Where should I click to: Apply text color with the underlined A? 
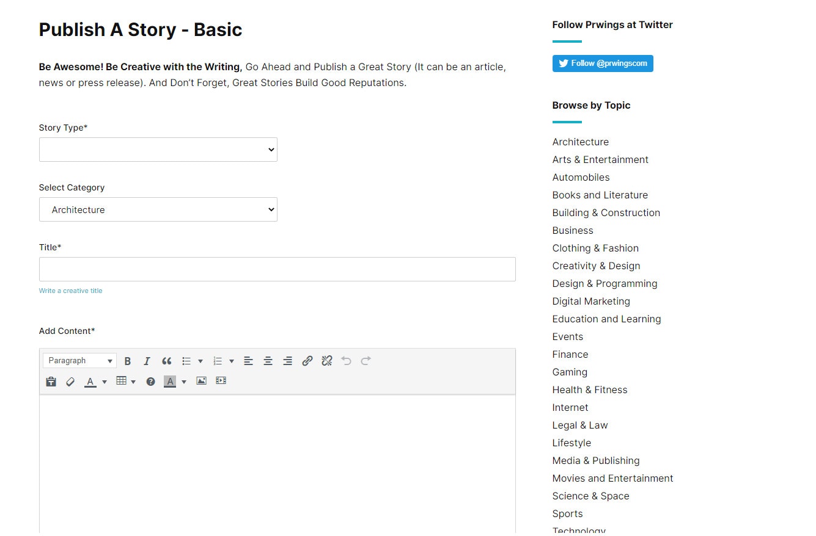click(x=90, y=381)
